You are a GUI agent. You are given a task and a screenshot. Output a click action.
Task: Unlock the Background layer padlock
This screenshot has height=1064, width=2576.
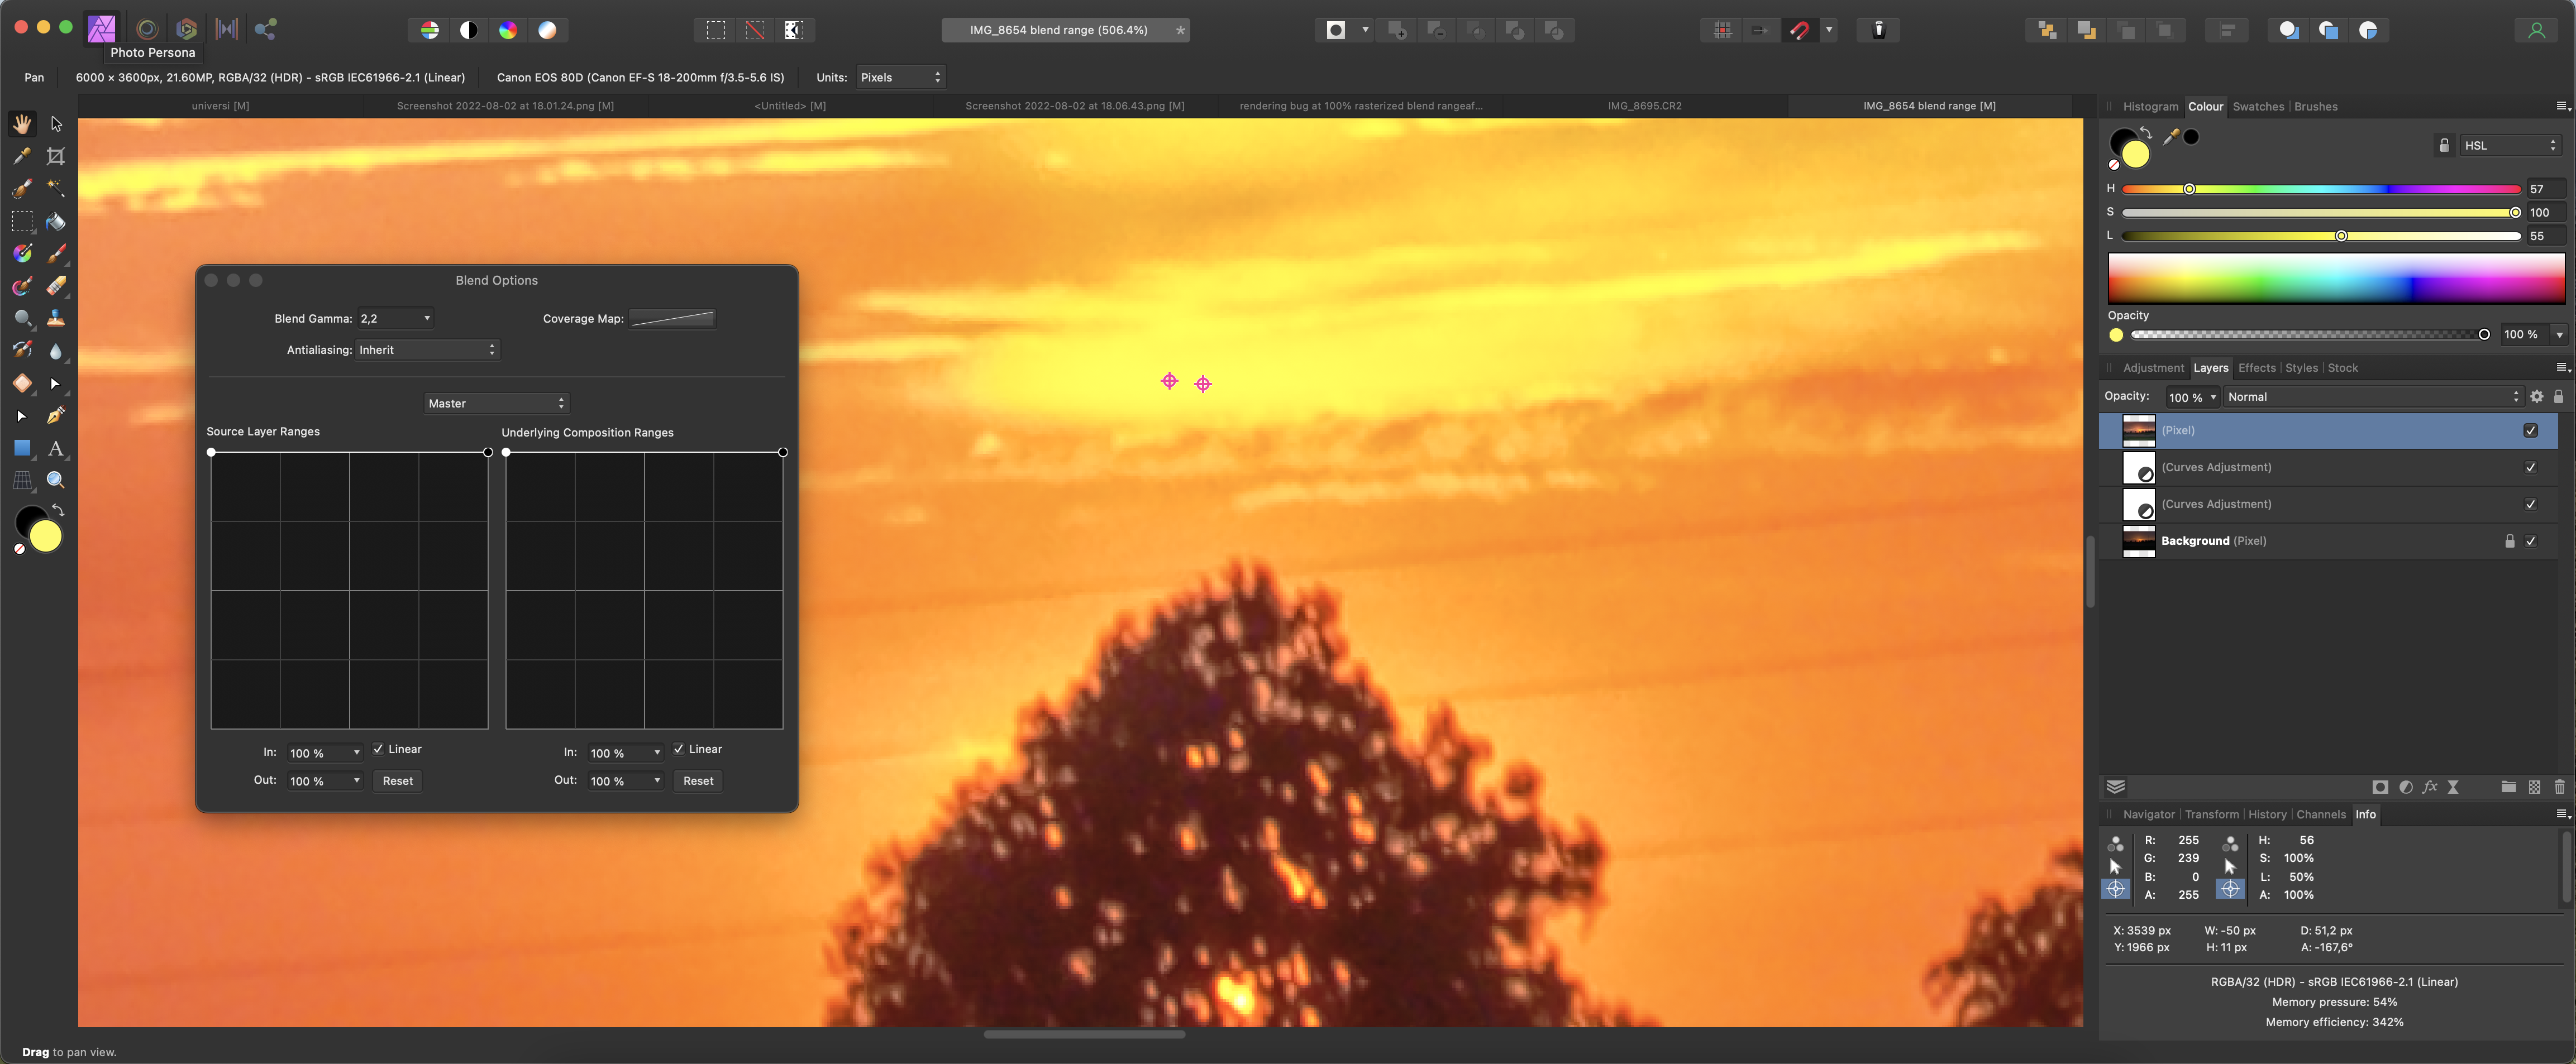coord(2509,541)
